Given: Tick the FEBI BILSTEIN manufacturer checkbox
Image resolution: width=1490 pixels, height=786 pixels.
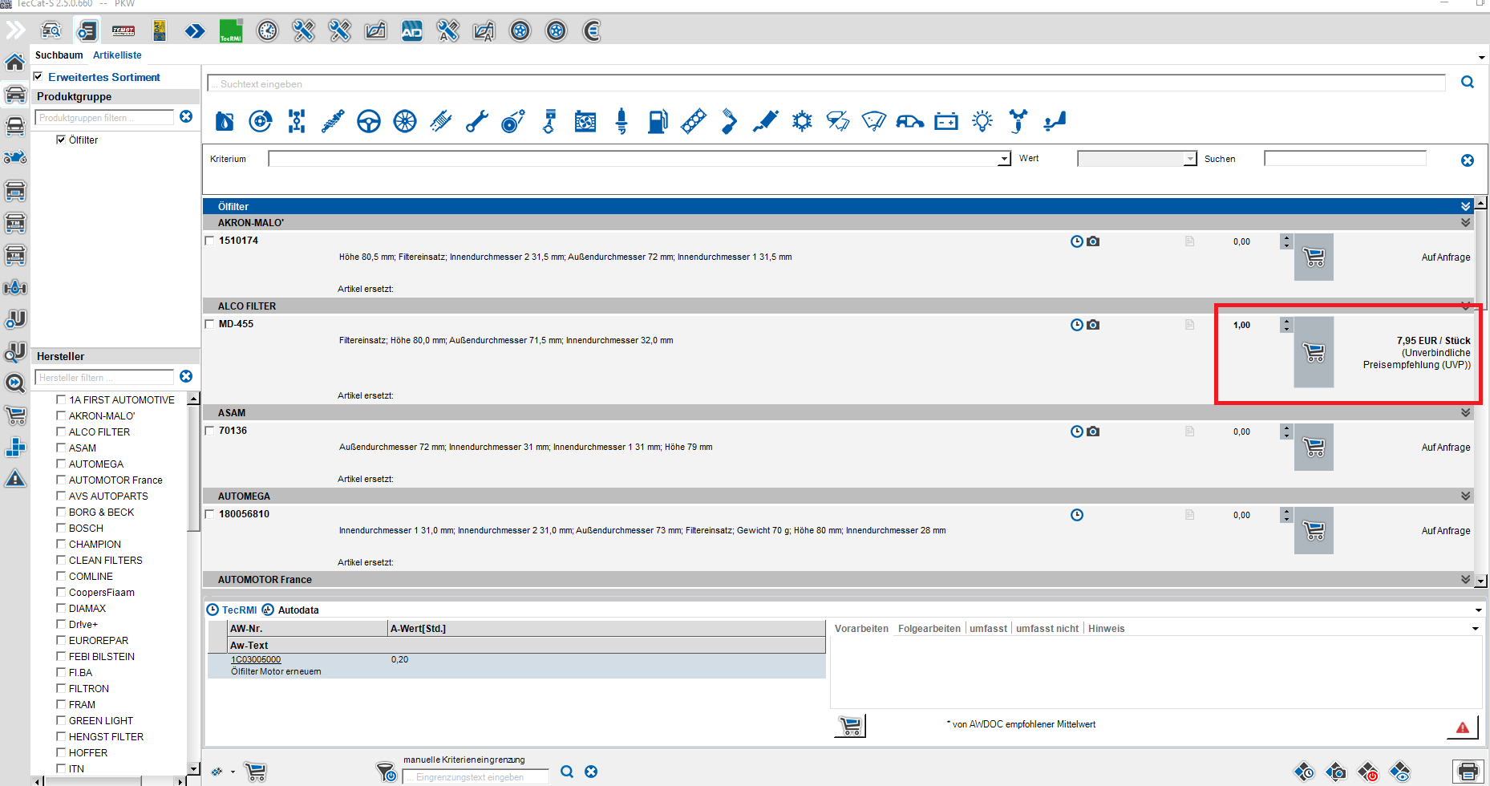Looking at the screenshot, I should pyautogui.click(x=61, y=656).
